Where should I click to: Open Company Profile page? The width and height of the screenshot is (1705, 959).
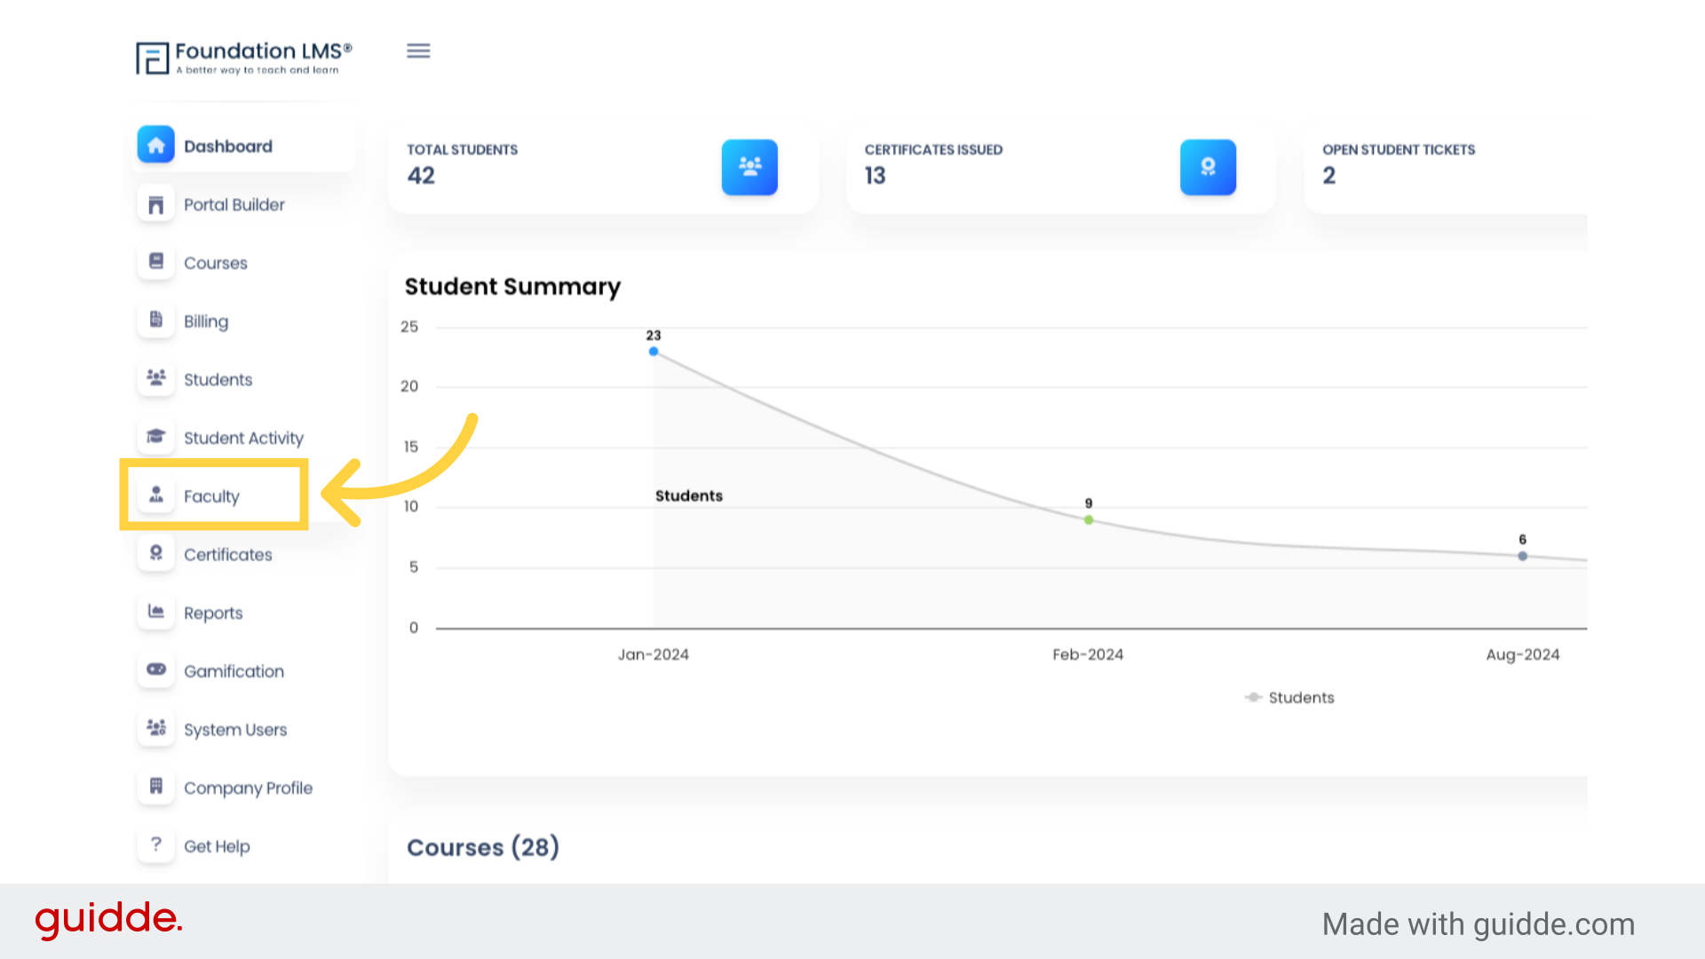coord(248,789)
